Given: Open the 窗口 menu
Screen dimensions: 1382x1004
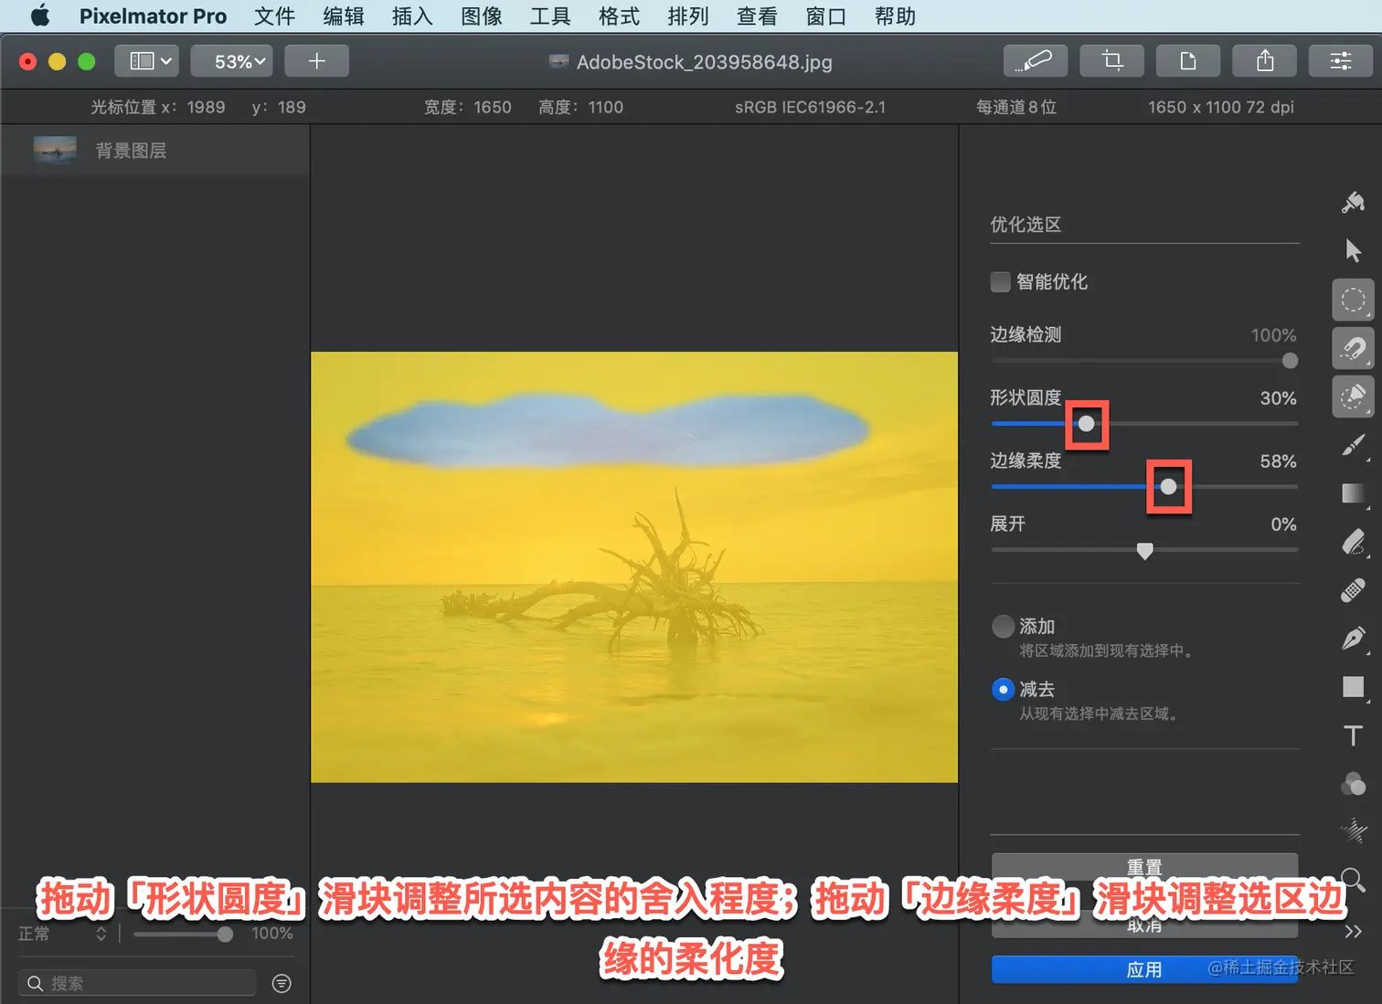Looking at the screenshot, I should point(826,16).
